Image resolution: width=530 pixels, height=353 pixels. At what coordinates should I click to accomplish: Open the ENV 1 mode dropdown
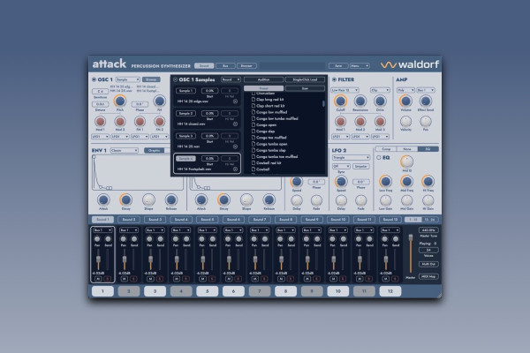[x=124, y=150]
